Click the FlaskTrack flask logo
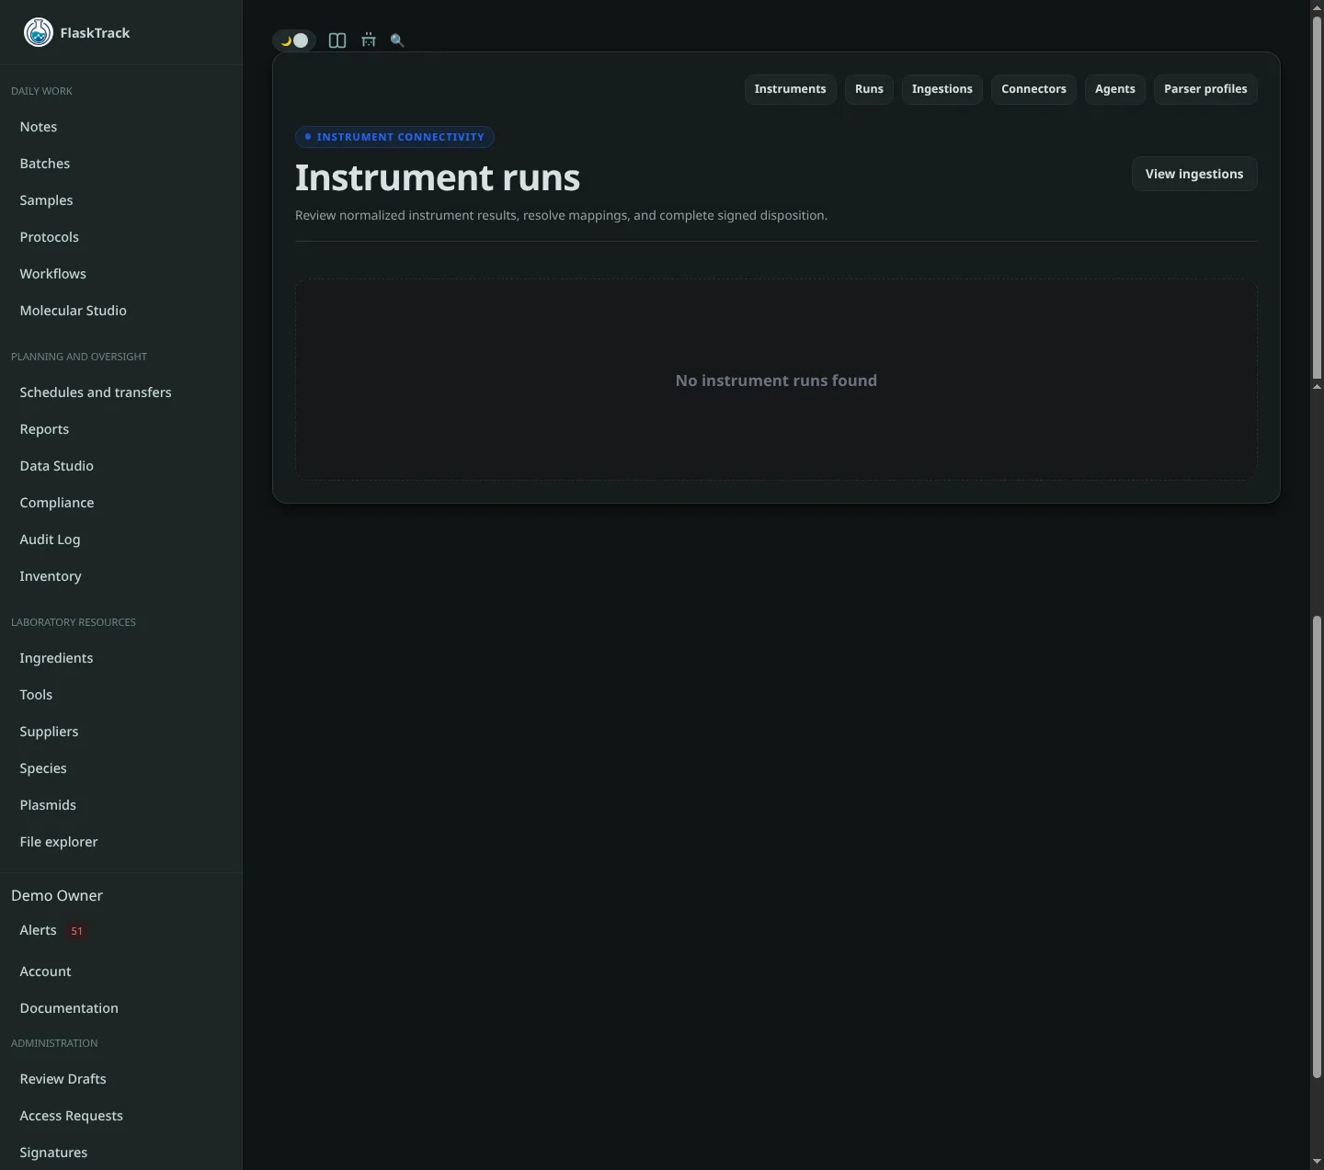 pyautogui.click(x=39, y=32)
